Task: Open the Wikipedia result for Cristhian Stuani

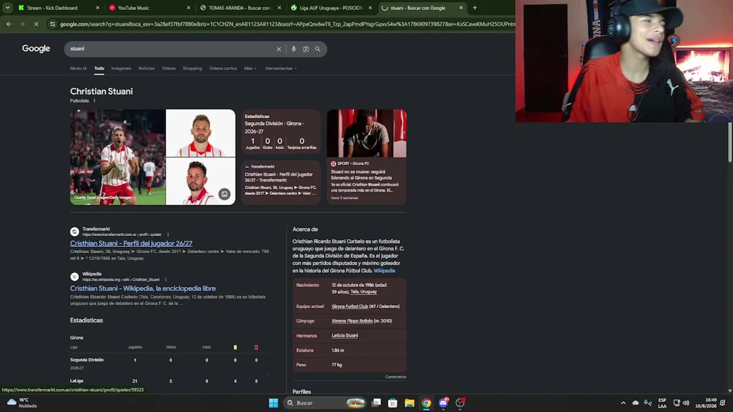Action: point(143,288)
